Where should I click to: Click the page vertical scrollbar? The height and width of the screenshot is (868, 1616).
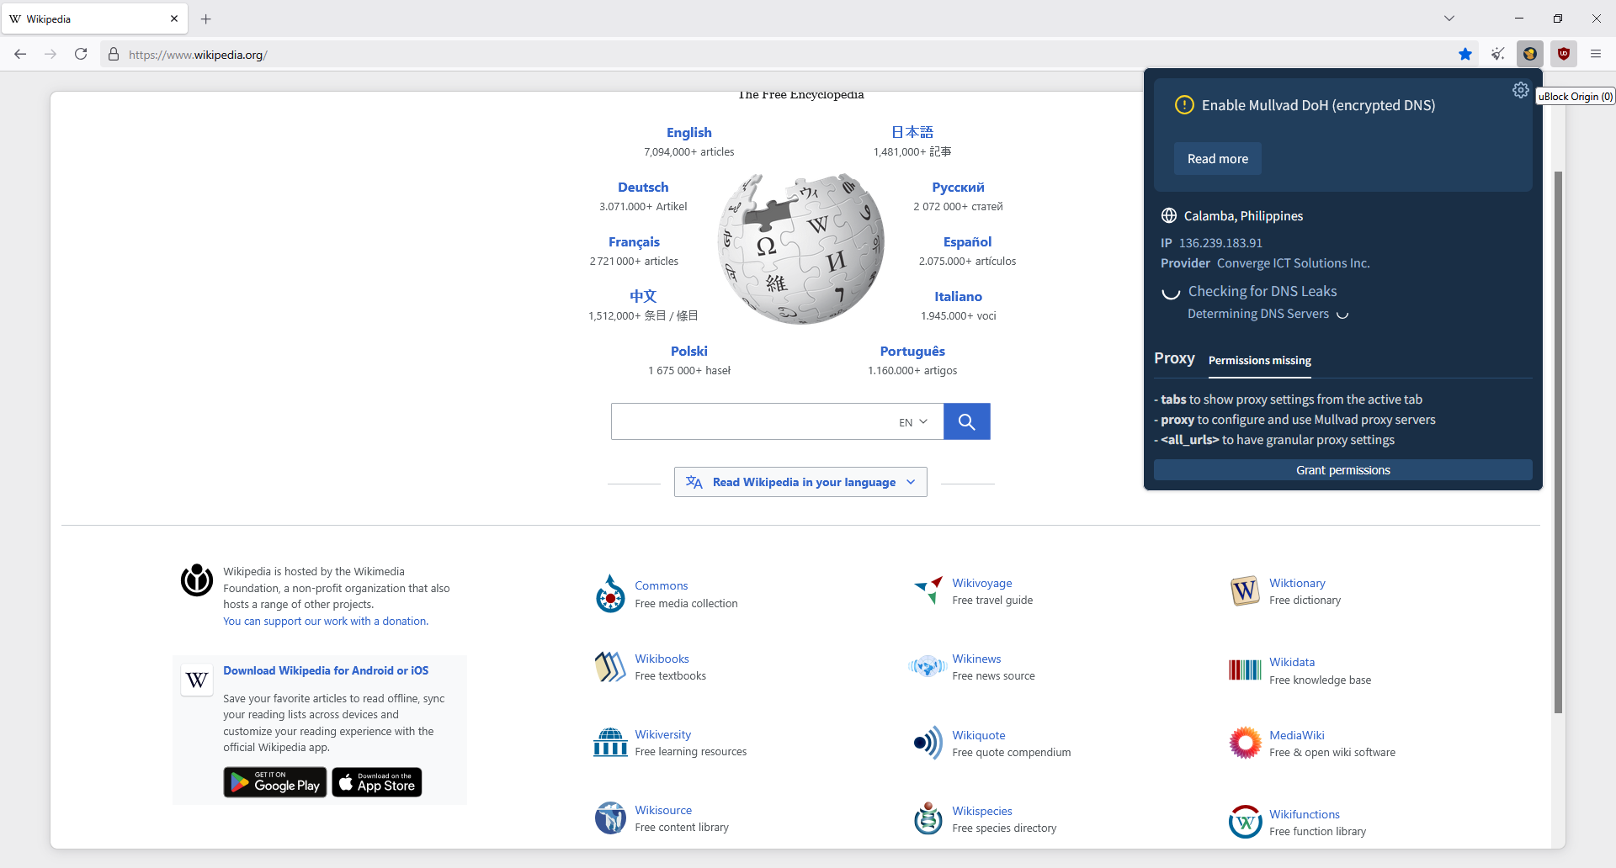pos(1558,442)
